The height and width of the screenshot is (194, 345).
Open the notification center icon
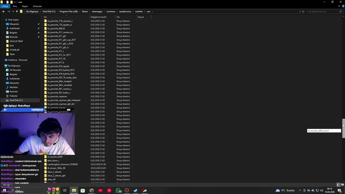coord(340,190)
